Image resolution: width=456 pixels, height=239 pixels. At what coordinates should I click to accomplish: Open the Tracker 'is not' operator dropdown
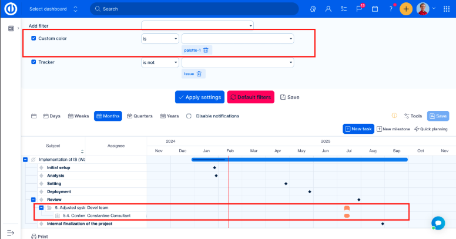(159, 62)
